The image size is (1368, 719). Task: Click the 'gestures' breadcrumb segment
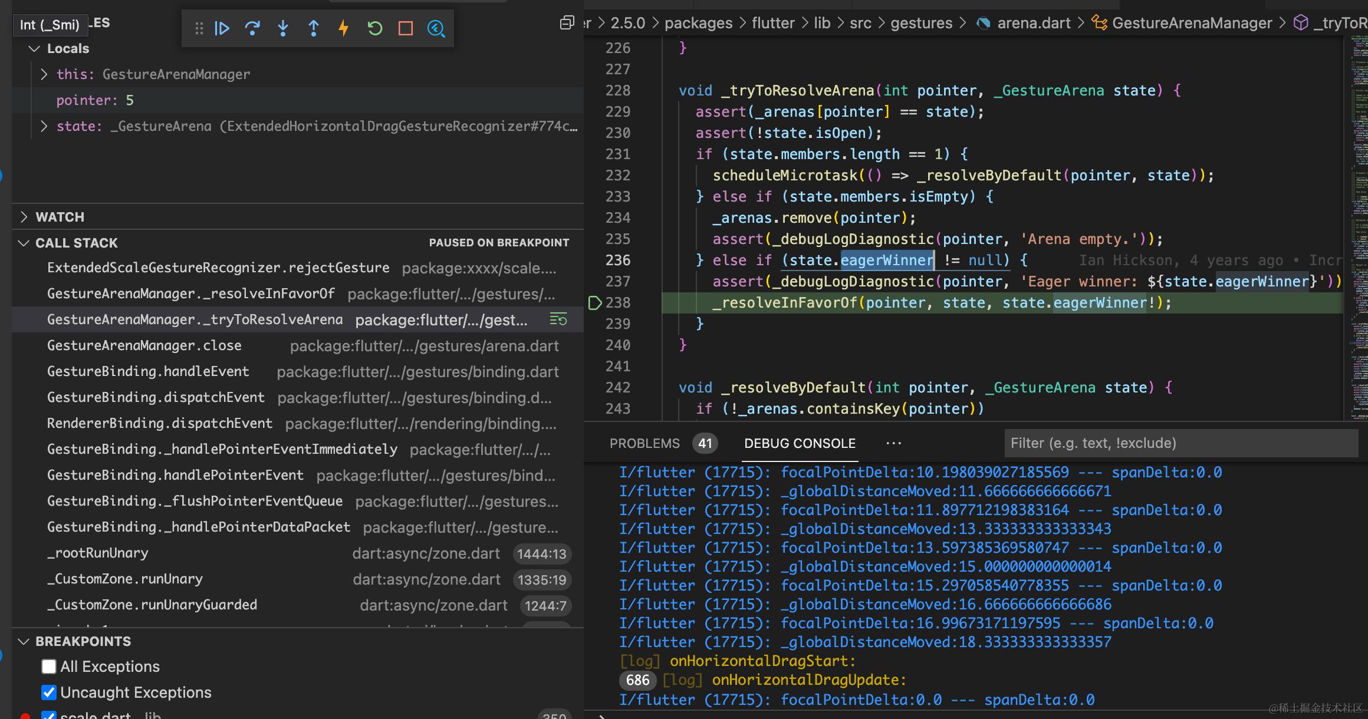tap(921, 23)
